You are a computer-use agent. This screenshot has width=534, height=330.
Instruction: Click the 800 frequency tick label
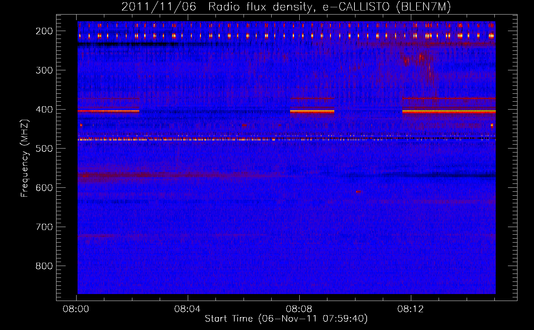[x=44, y=266]
